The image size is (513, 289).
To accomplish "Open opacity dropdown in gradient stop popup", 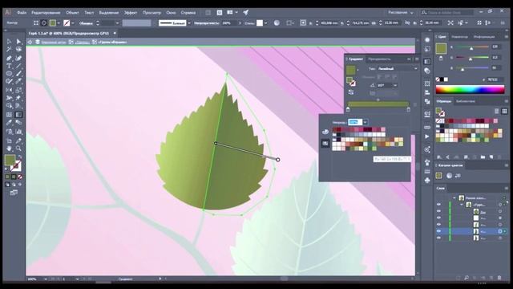I will tap(366, 122).
